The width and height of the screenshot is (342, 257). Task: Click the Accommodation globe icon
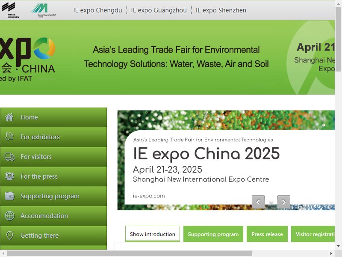click(x=9, y=216)
